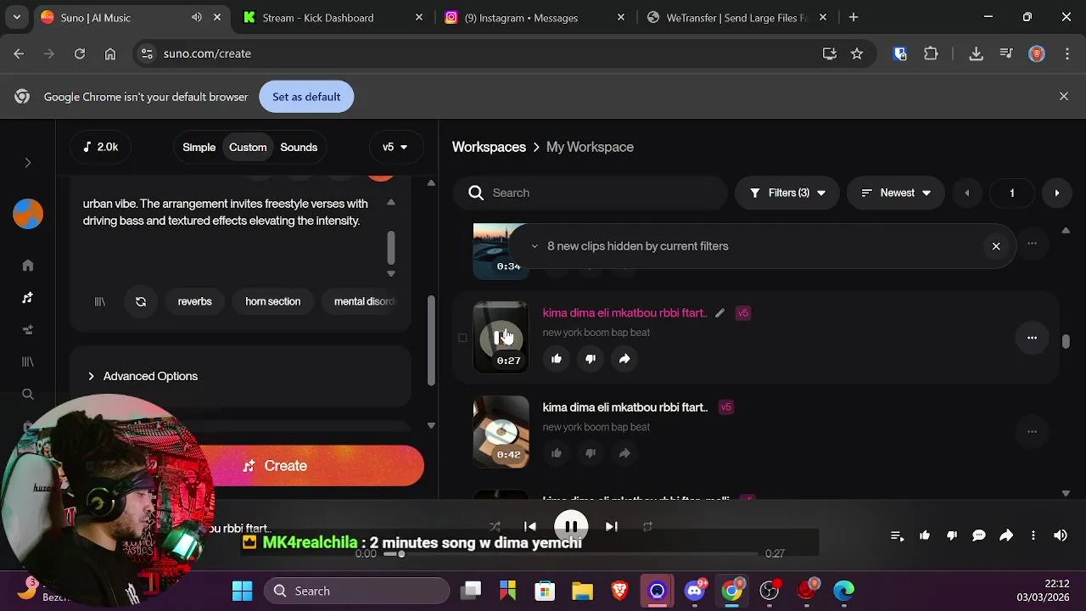Open more options for the 0:27 clip
Image resolution: width=1086 pixels, height=611 pixels.
tap(1032, 338)
